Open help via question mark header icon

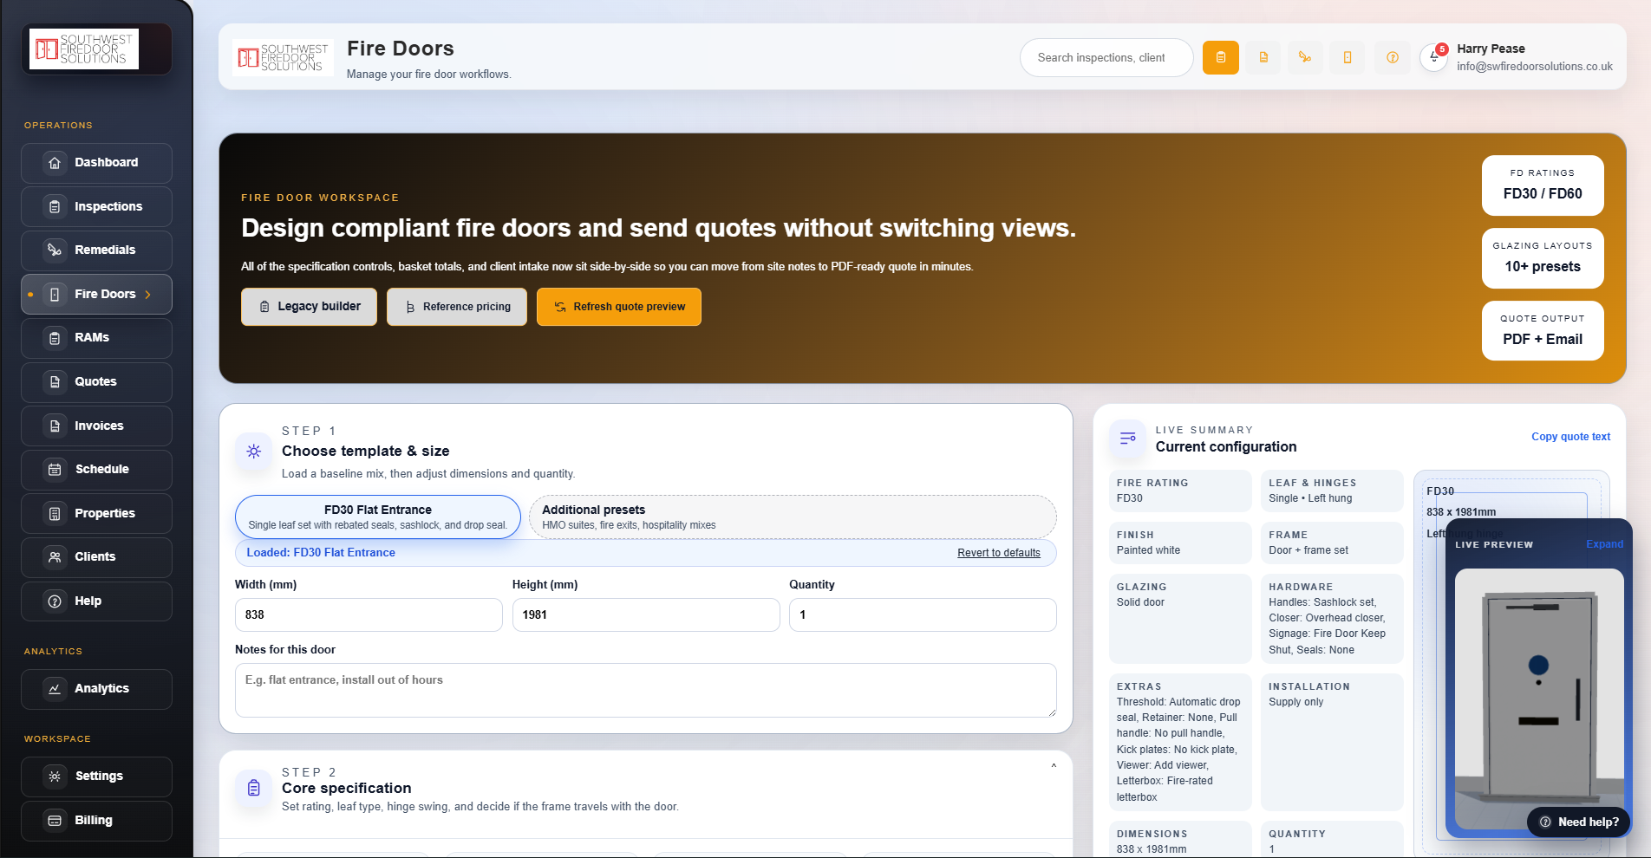1392,58
